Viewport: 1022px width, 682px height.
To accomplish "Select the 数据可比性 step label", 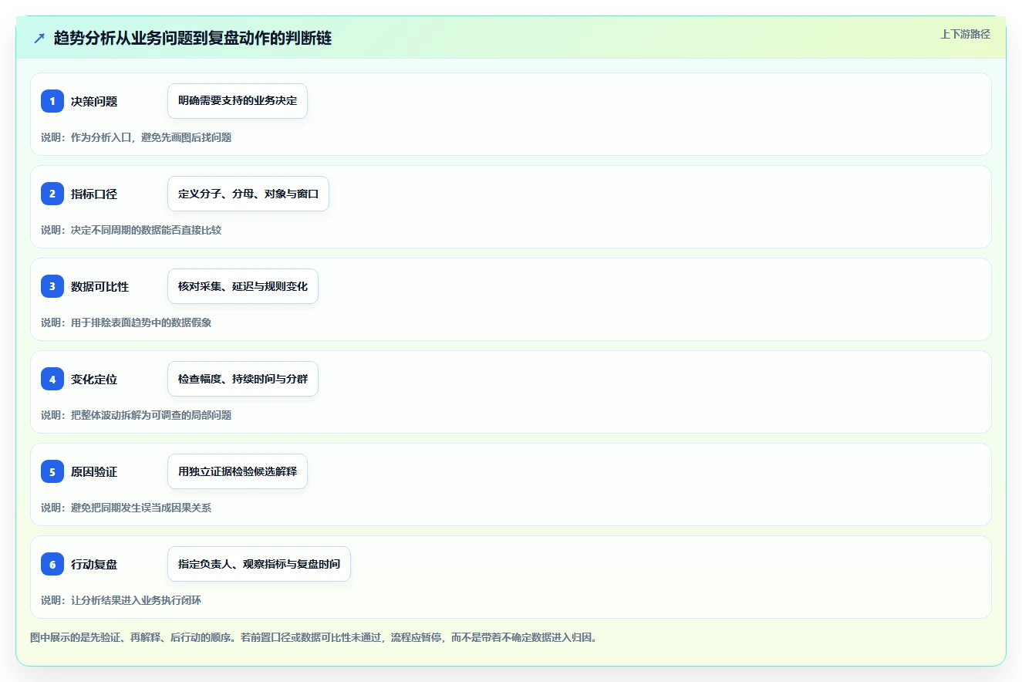I will [100, 286].
